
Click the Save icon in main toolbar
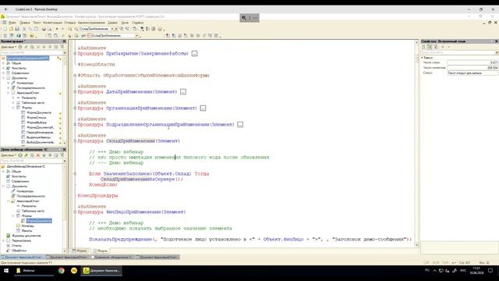[17, 29]
